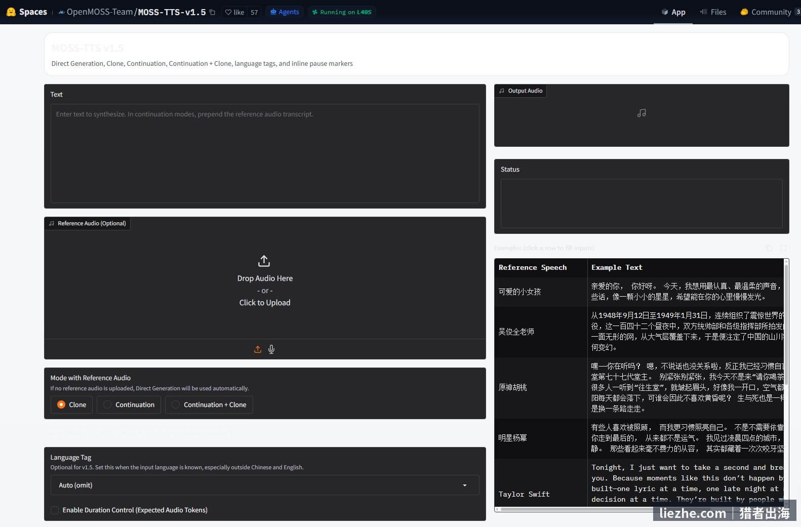Click example text starting Tonight, I just want
Viewport: 801px width, 527px height.
pyautogui.click(x=687, y=483)
